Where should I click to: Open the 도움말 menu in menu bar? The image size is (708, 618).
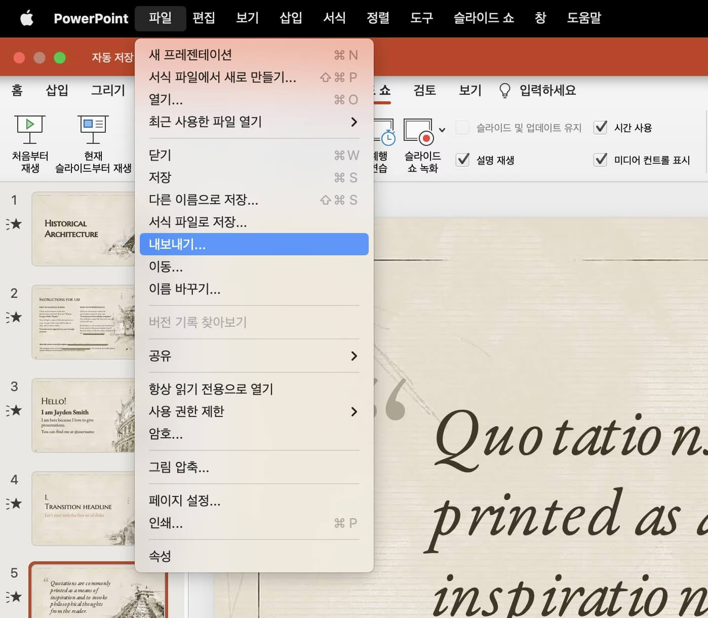[x=584, y=18]
